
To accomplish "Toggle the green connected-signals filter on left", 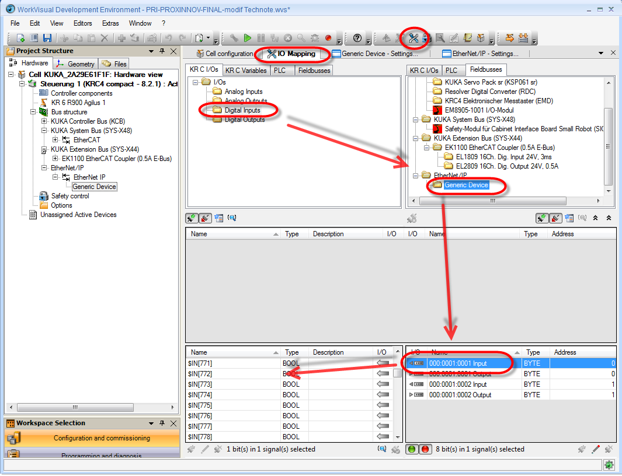I will click(x=192, y=218).
